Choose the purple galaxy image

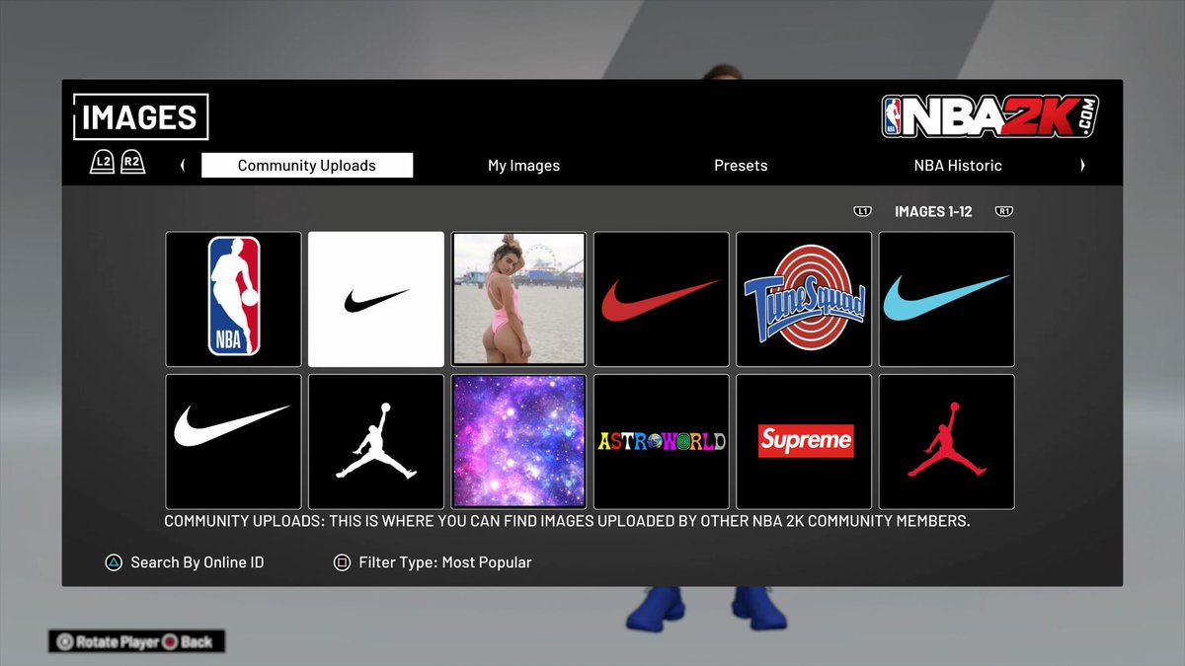(518, 442)
